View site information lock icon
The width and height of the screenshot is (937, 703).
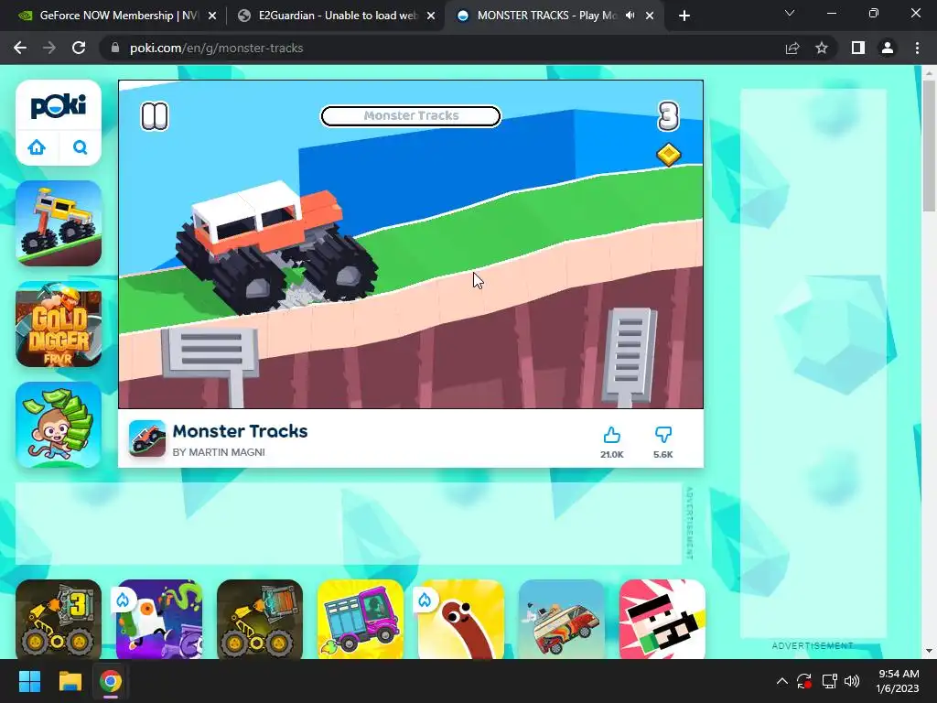(x=115, y=48)
